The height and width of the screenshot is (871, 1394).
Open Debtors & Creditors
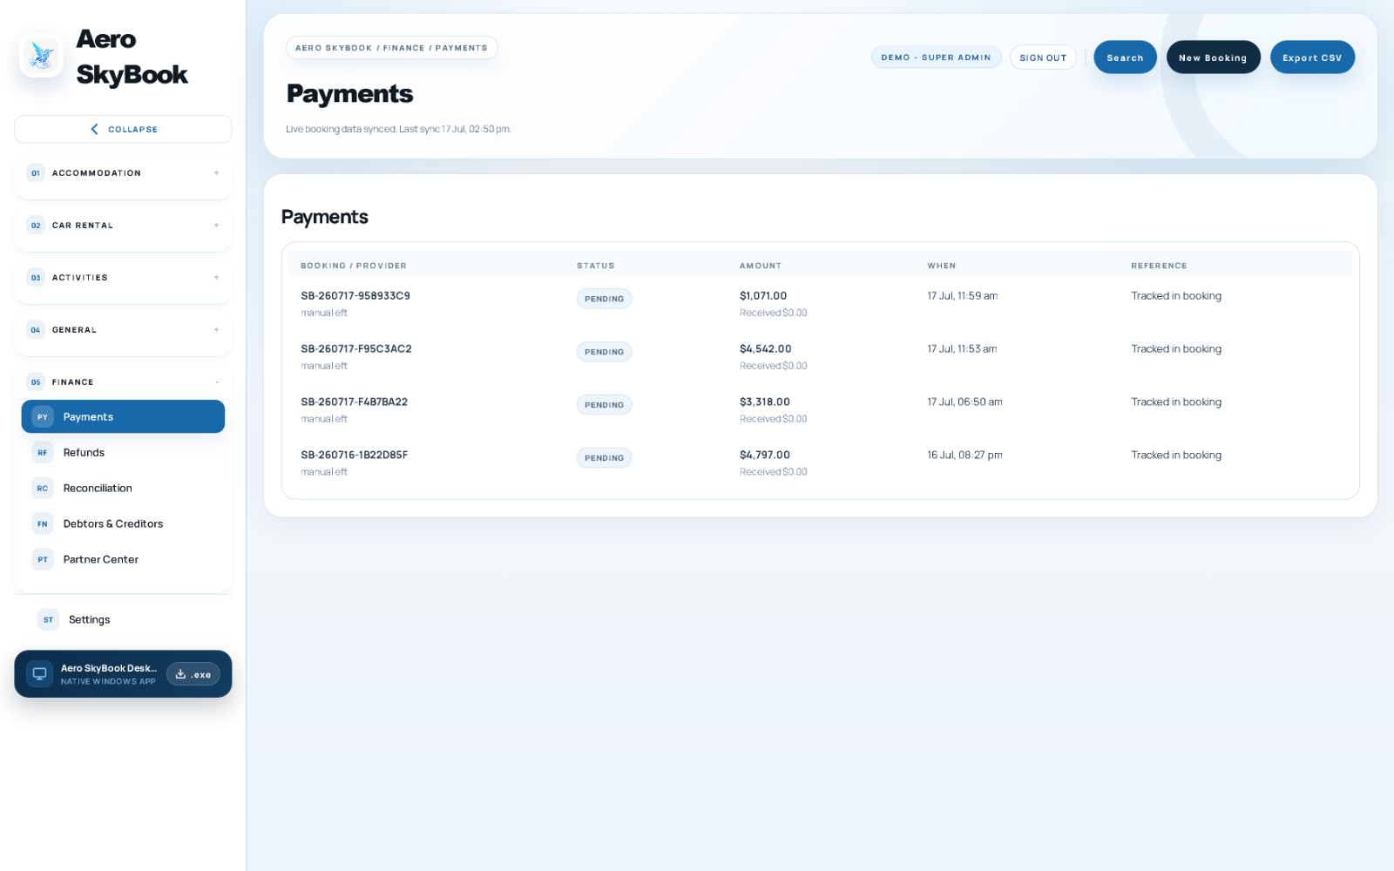(x=123, y=524)
